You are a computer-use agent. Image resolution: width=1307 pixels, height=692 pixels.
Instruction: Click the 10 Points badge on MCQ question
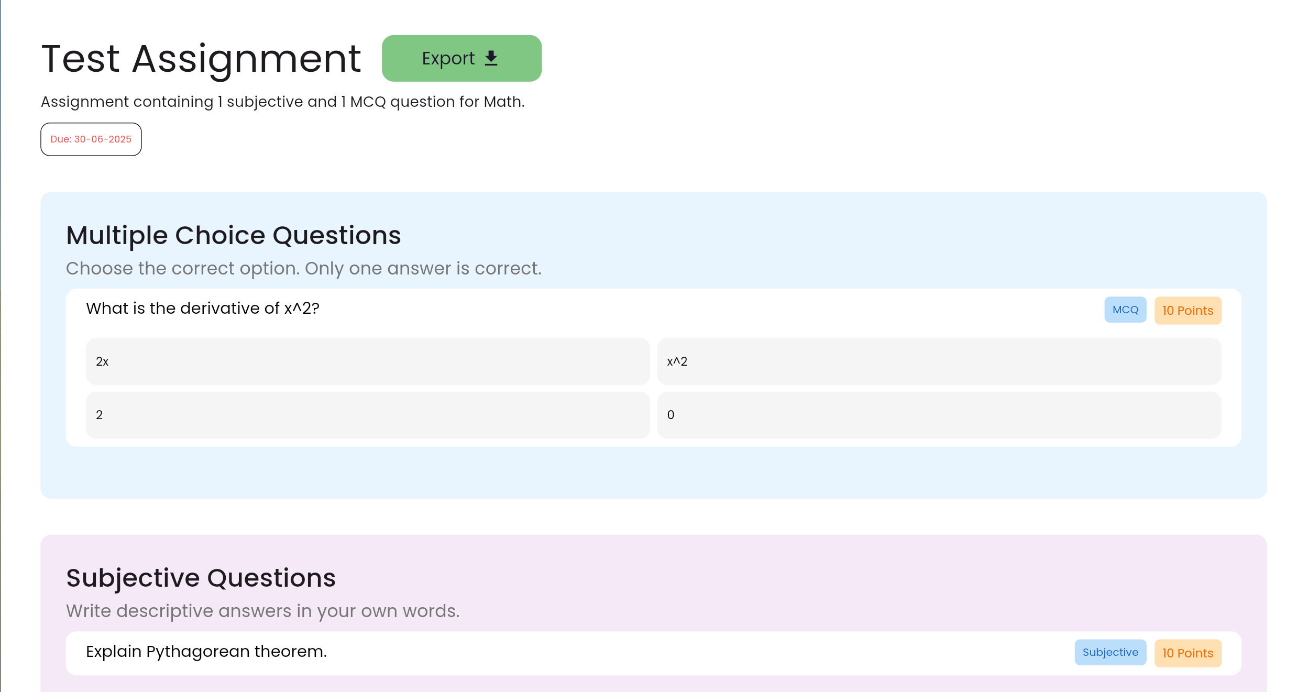point(1187,311)
